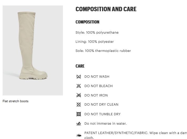
Task: Click the do not dry clean icon
Action: pyautogui.click(x=78, y=105)
